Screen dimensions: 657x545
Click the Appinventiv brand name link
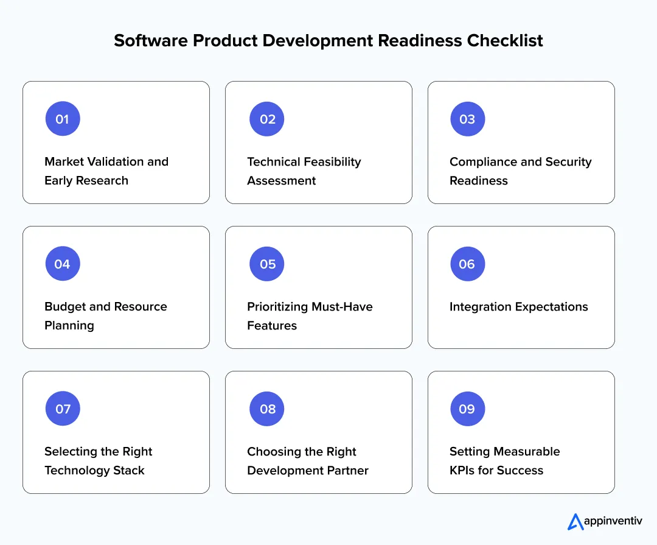[x=613, y=521]
